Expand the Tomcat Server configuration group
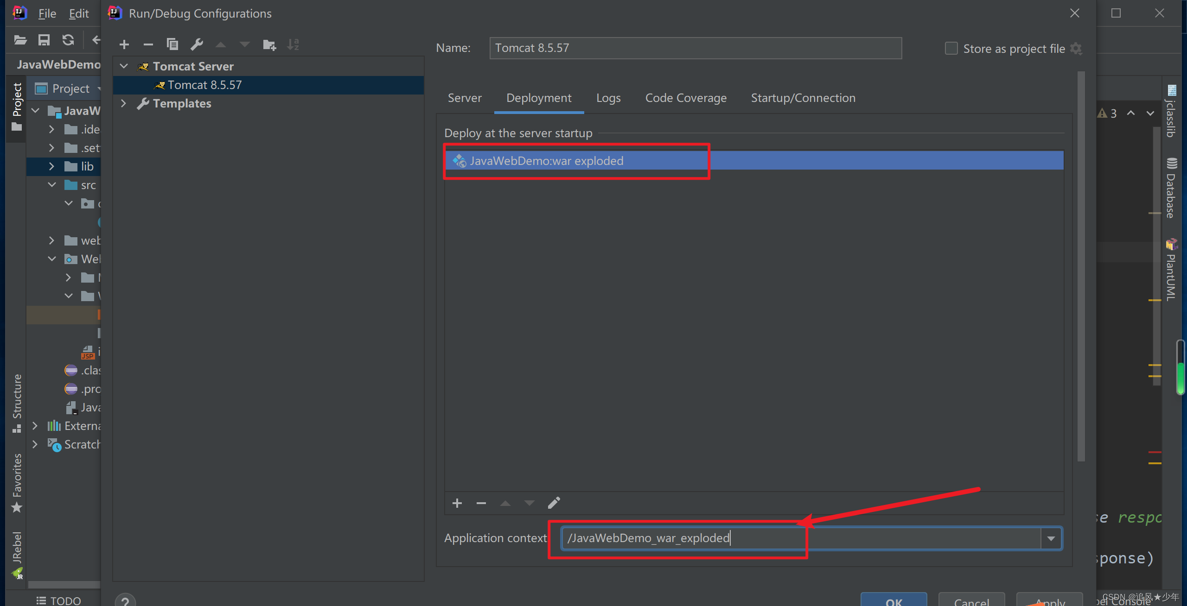 coord(124,66)
